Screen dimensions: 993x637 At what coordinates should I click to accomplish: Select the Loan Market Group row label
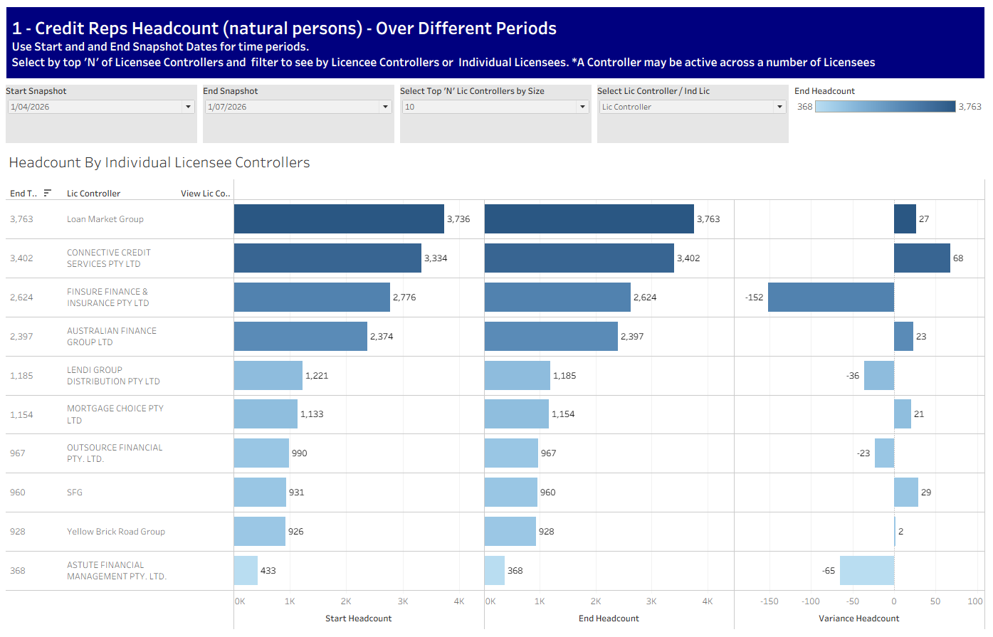coord(105,219)
